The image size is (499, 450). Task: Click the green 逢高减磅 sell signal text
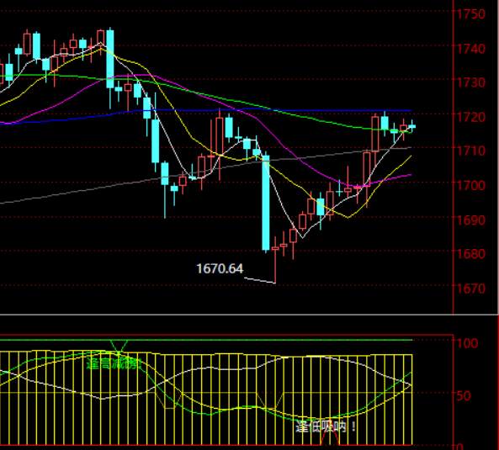[114, 363]
